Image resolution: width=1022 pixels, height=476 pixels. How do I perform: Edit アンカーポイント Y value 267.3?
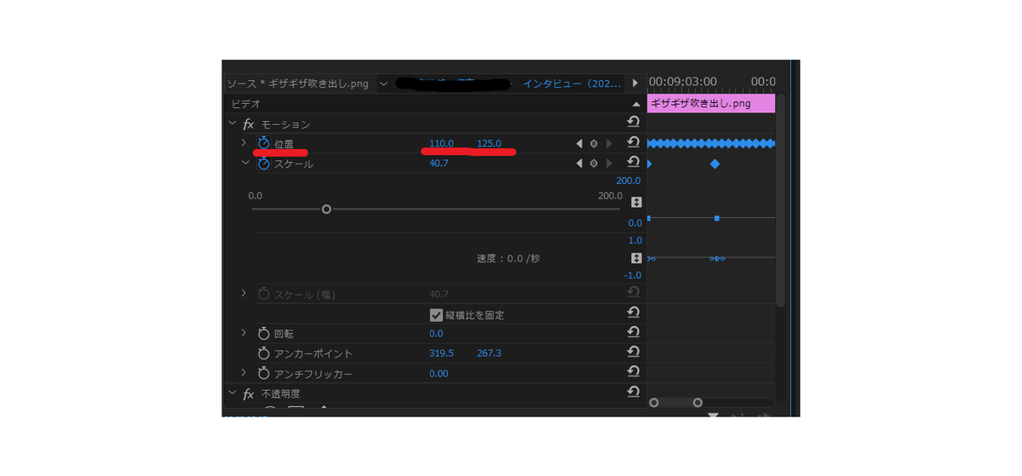click(489, 353)
